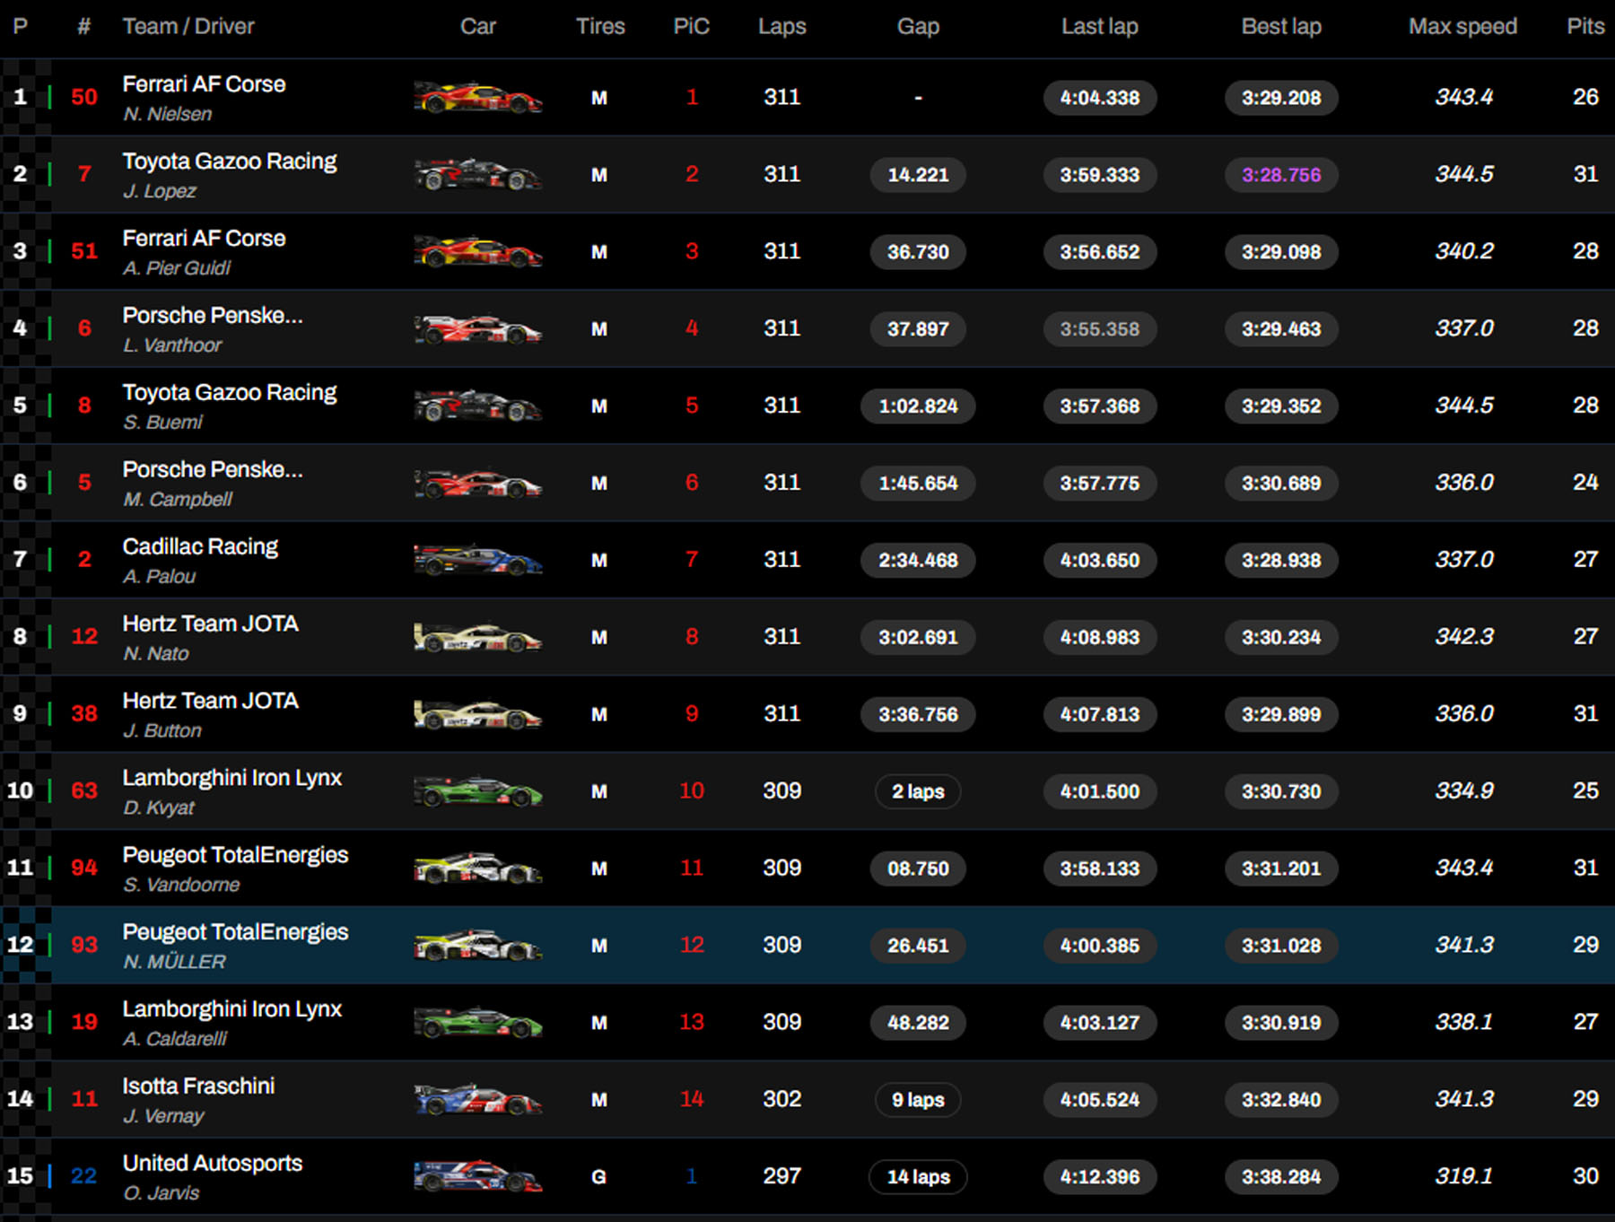Select driver S. Buemi
1615x1222 pixels.
[x=163, y=423]
